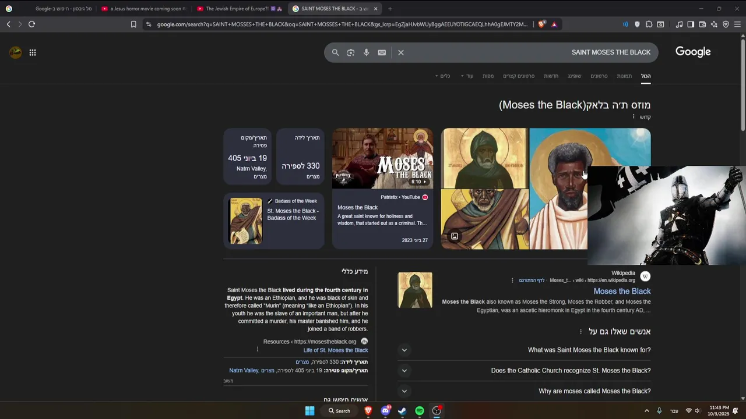Switch to "a Jesus horror movie coming soon" tab
Viewport: 746px width, 419px height.
143,9
